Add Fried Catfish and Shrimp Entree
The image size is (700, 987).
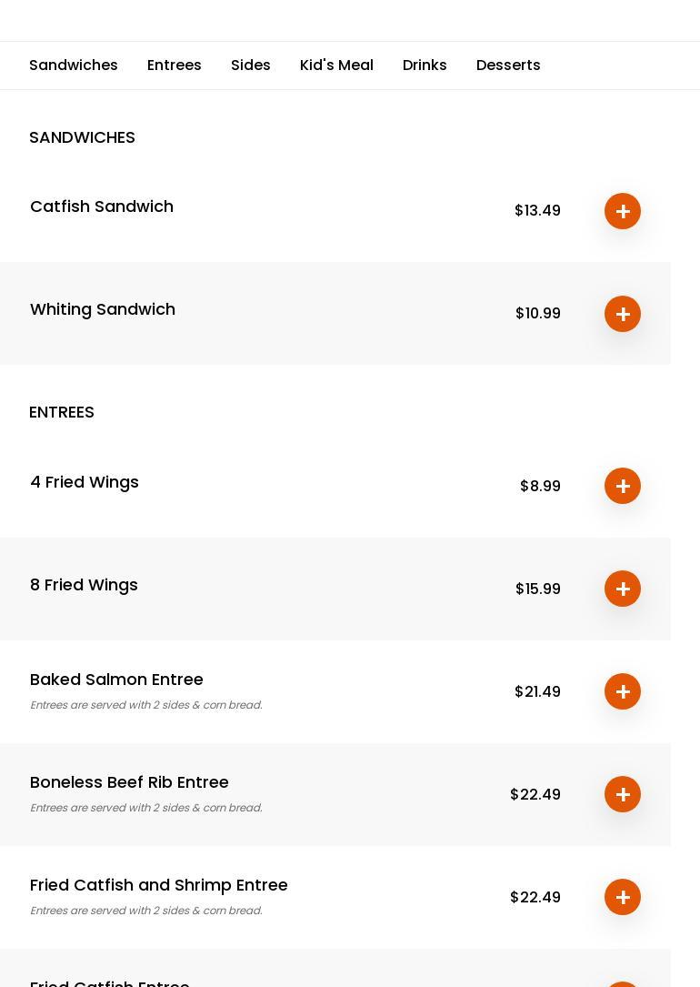coord(623,897)
